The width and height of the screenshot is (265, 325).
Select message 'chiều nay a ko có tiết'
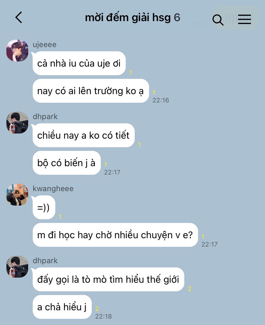coord(84,135)
